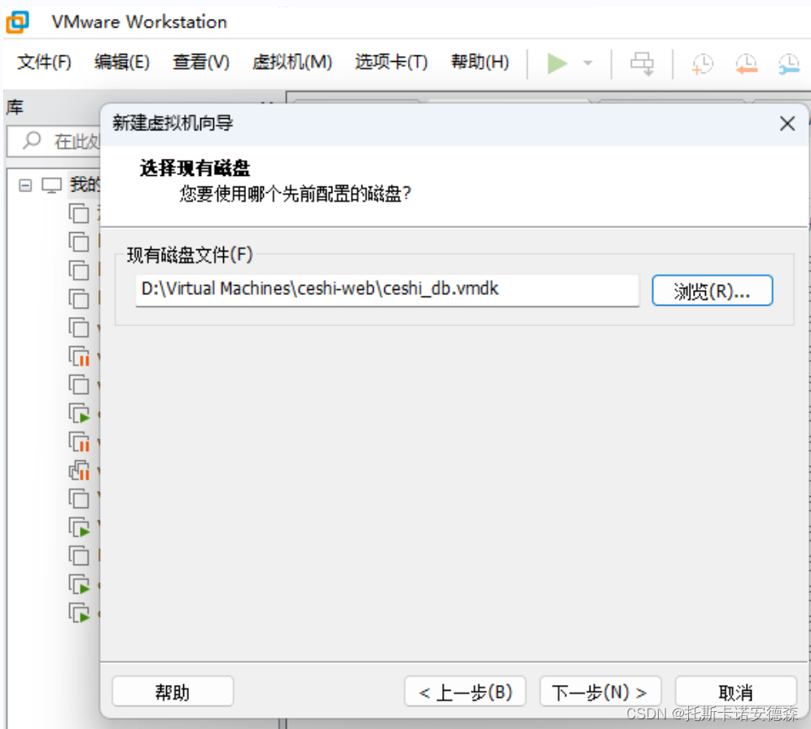Viewport: 811px width, 729px height.
Task: Close the 新建虚拟机向导 dialog
Action: 787,124
